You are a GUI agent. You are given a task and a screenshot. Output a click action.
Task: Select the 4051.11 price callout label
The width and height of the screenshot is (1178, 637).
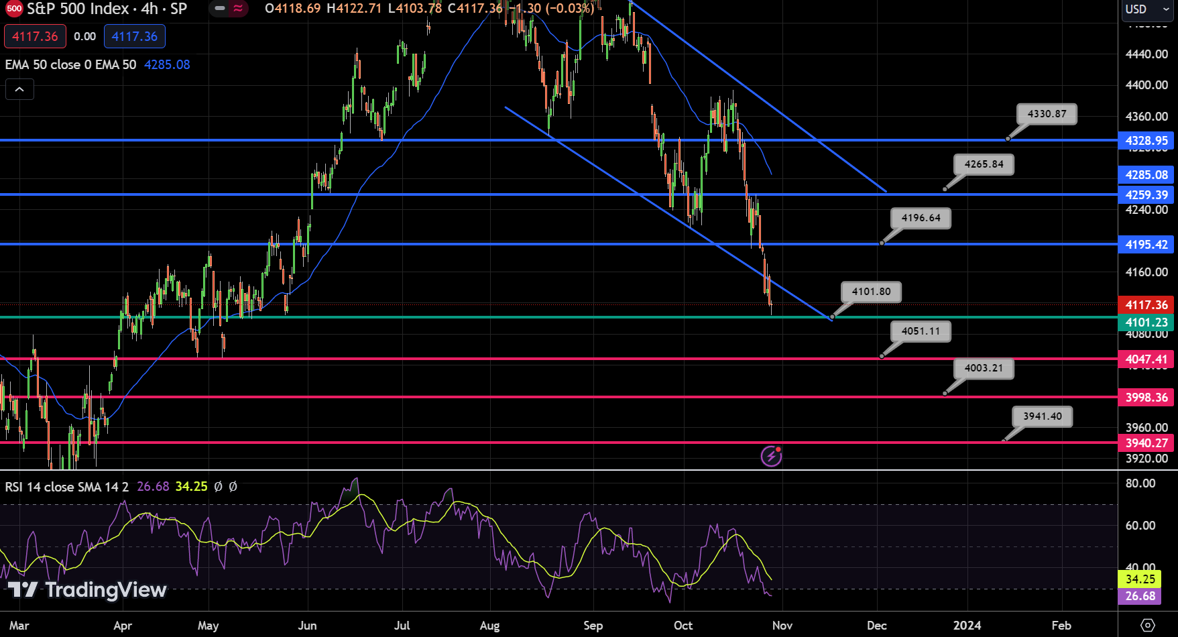(x=921, y=331)
